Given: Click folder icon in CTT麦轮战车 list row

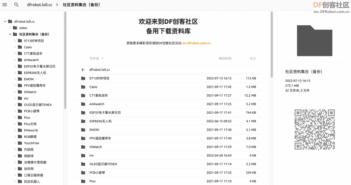Looking at the screenshot, I should tap(83, 95).
